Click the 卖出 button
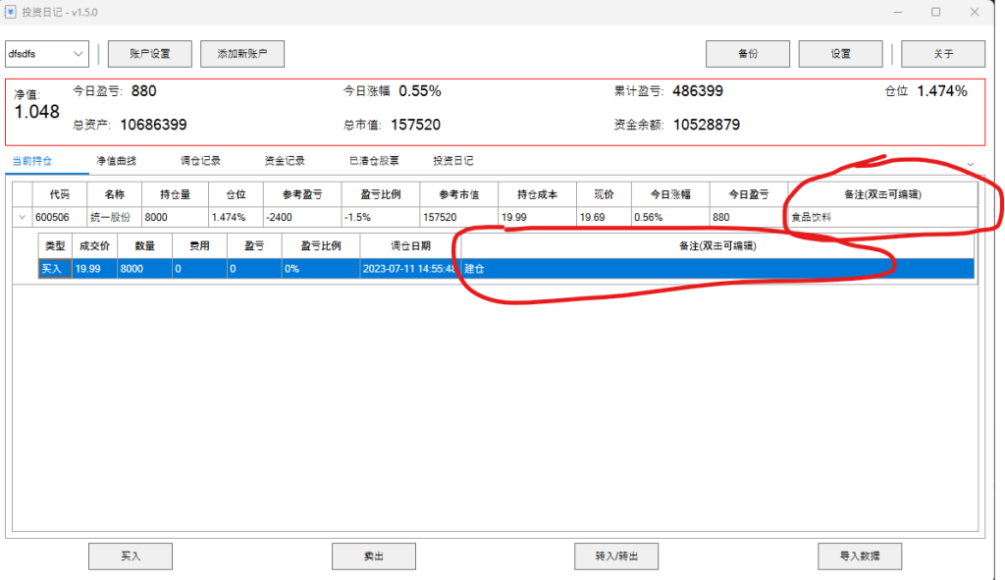Screen dimensions: 1005x580 click(x=373, y=556)
